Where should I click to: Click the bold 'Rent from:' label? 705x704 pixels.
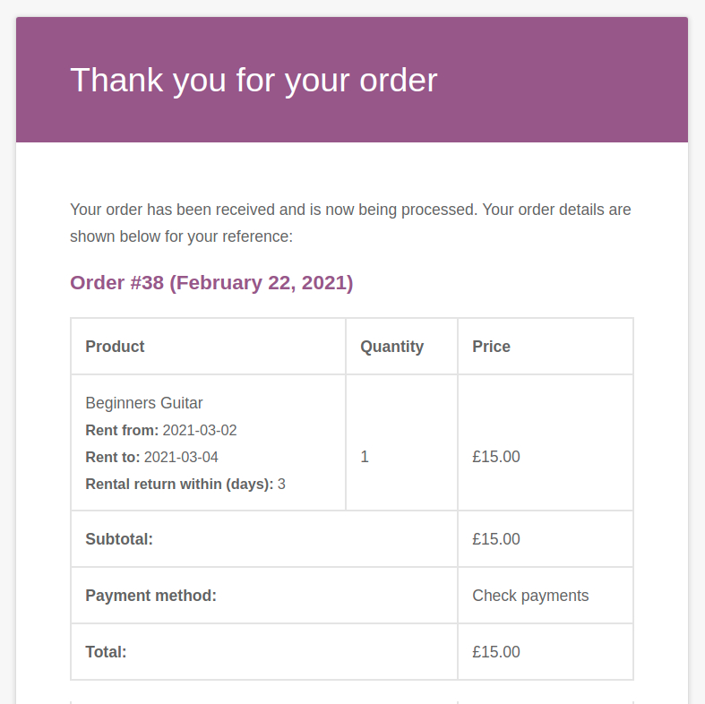[122, 430]
